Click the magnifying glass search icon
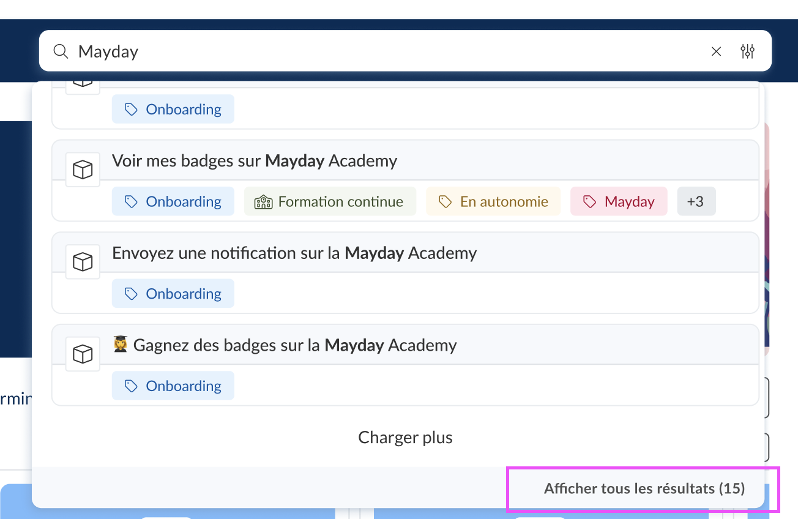Image resolution: width=798 pixels, height=519 pixels. point(61,51)
